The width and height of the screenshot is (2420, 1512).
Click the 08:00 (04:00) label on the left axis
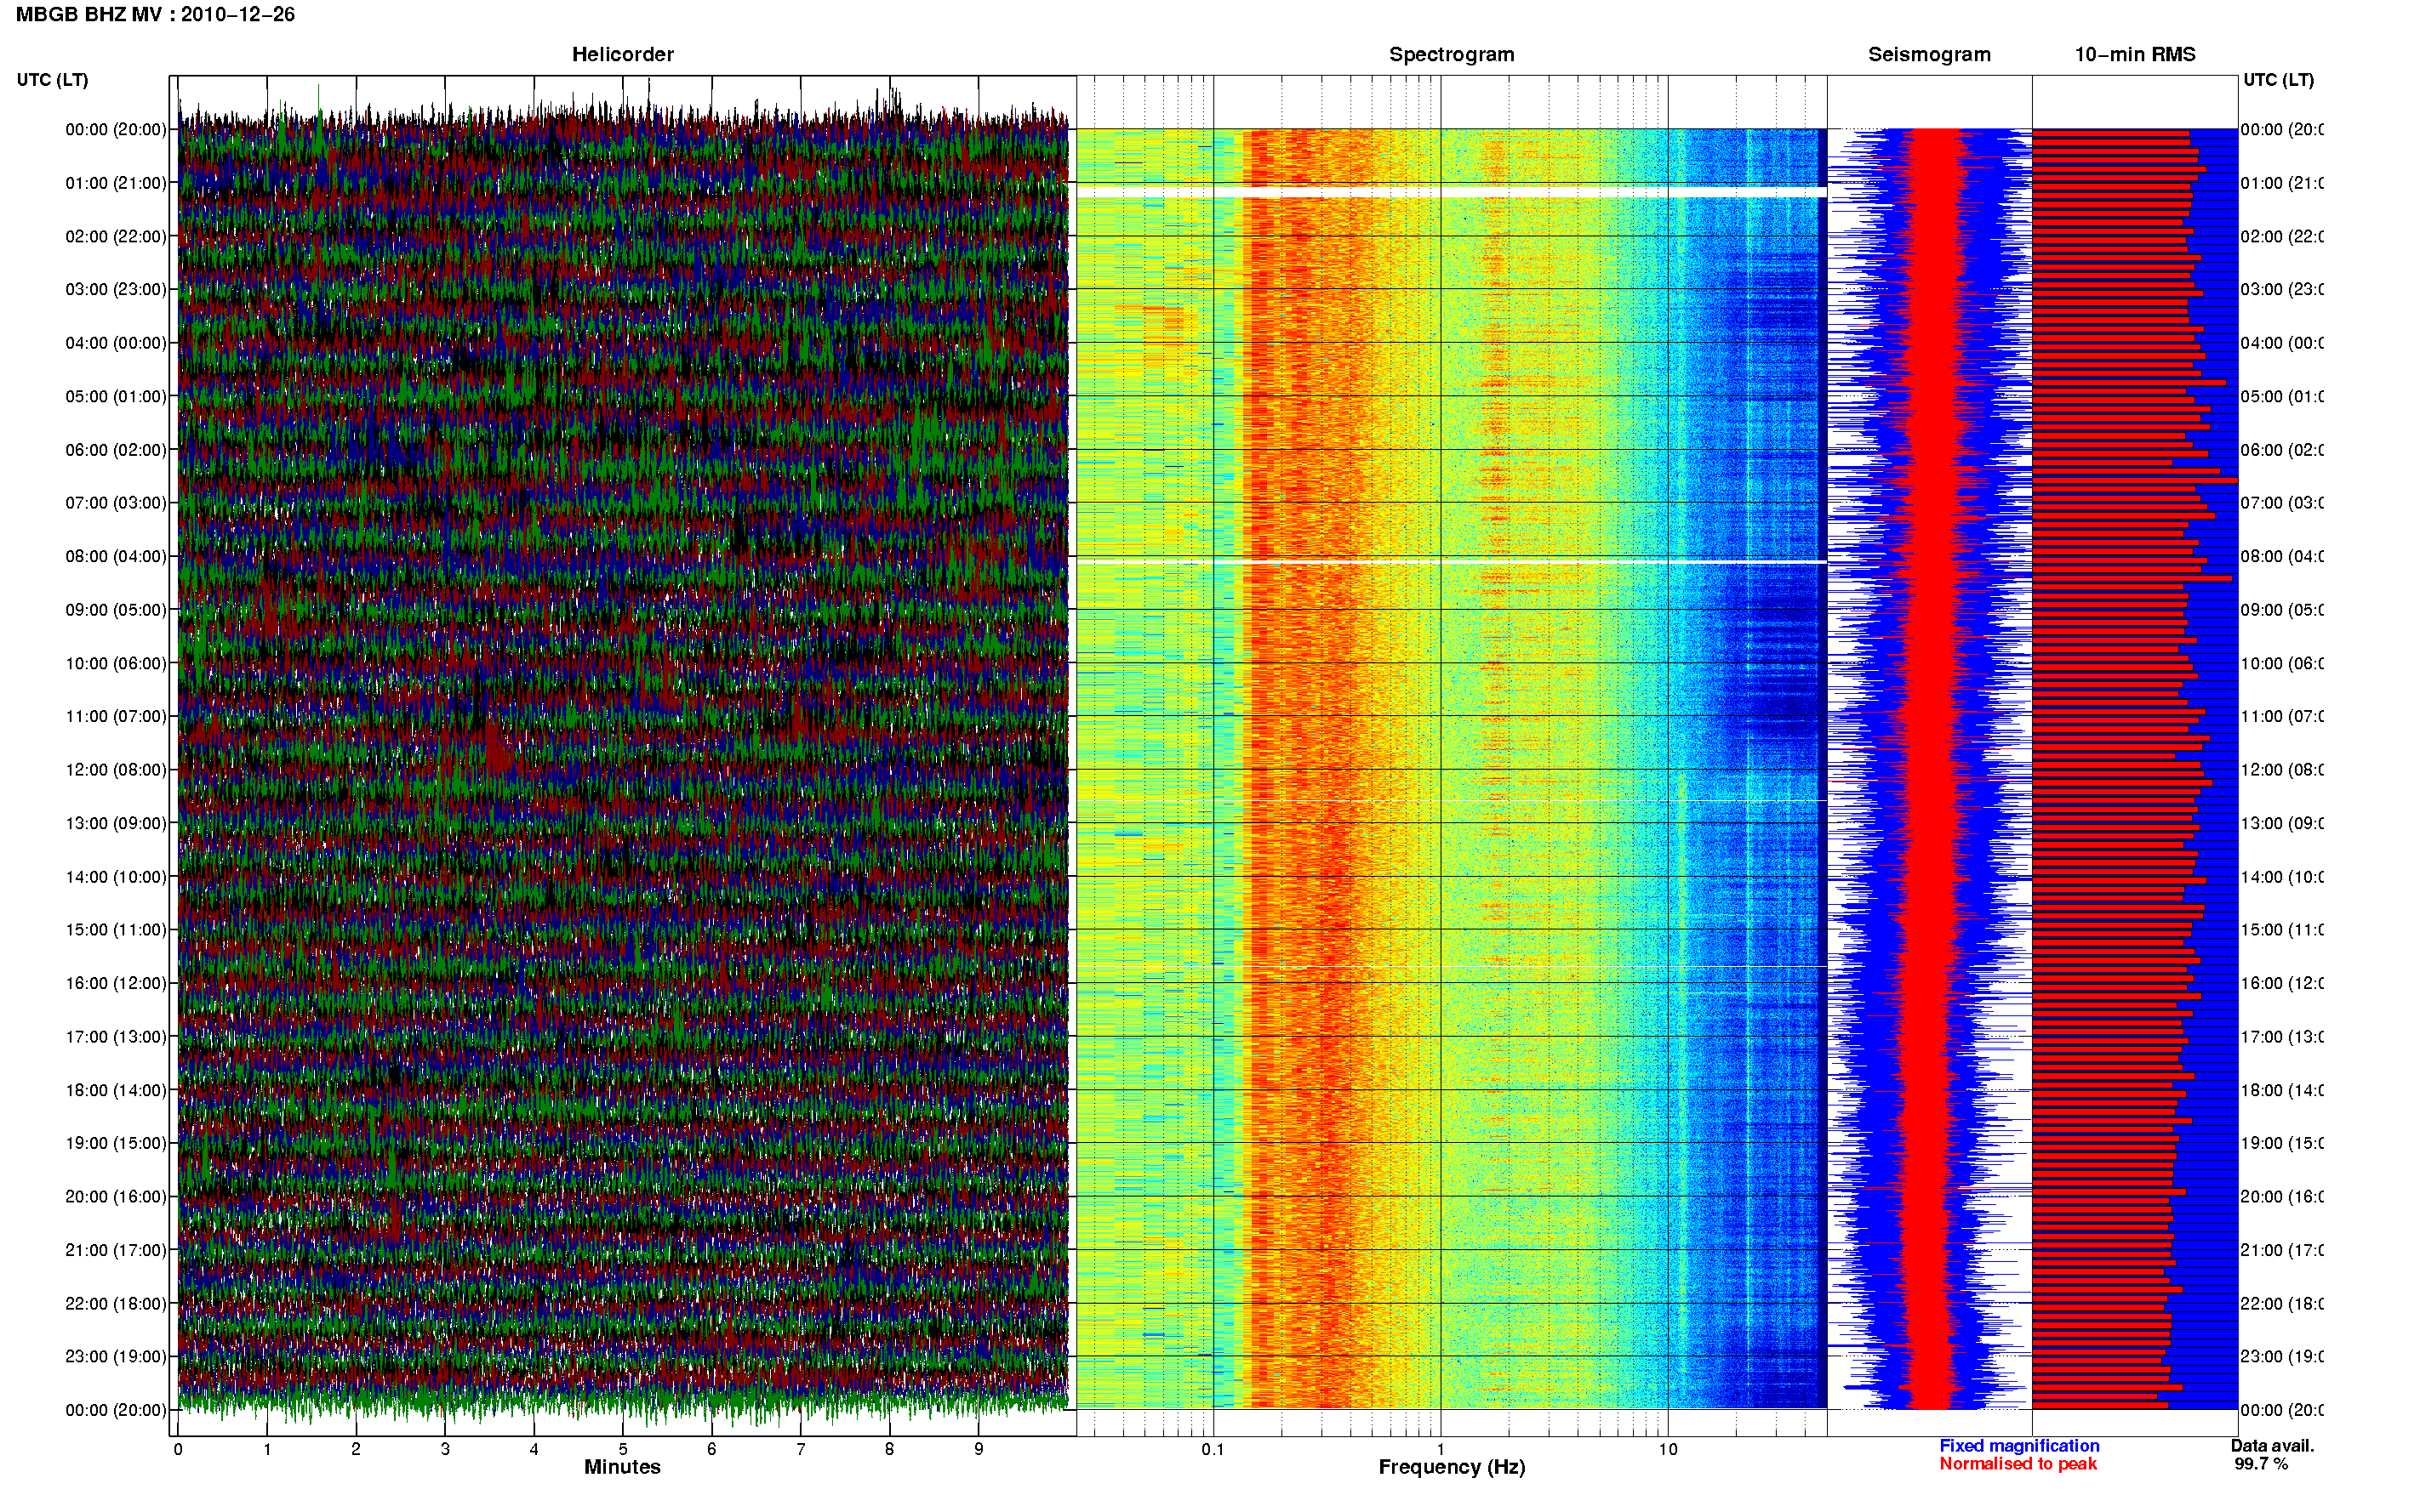[x=116, y=556]
